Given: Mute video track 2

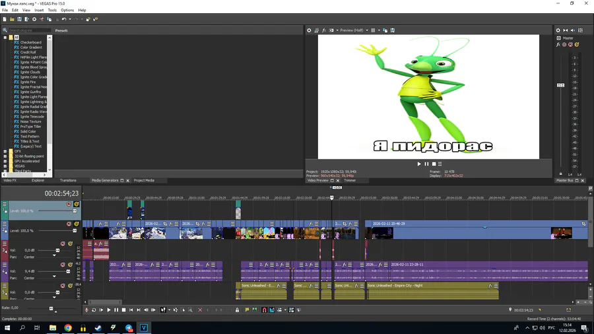Looking at the screenshot, I should tap(69, 224).
